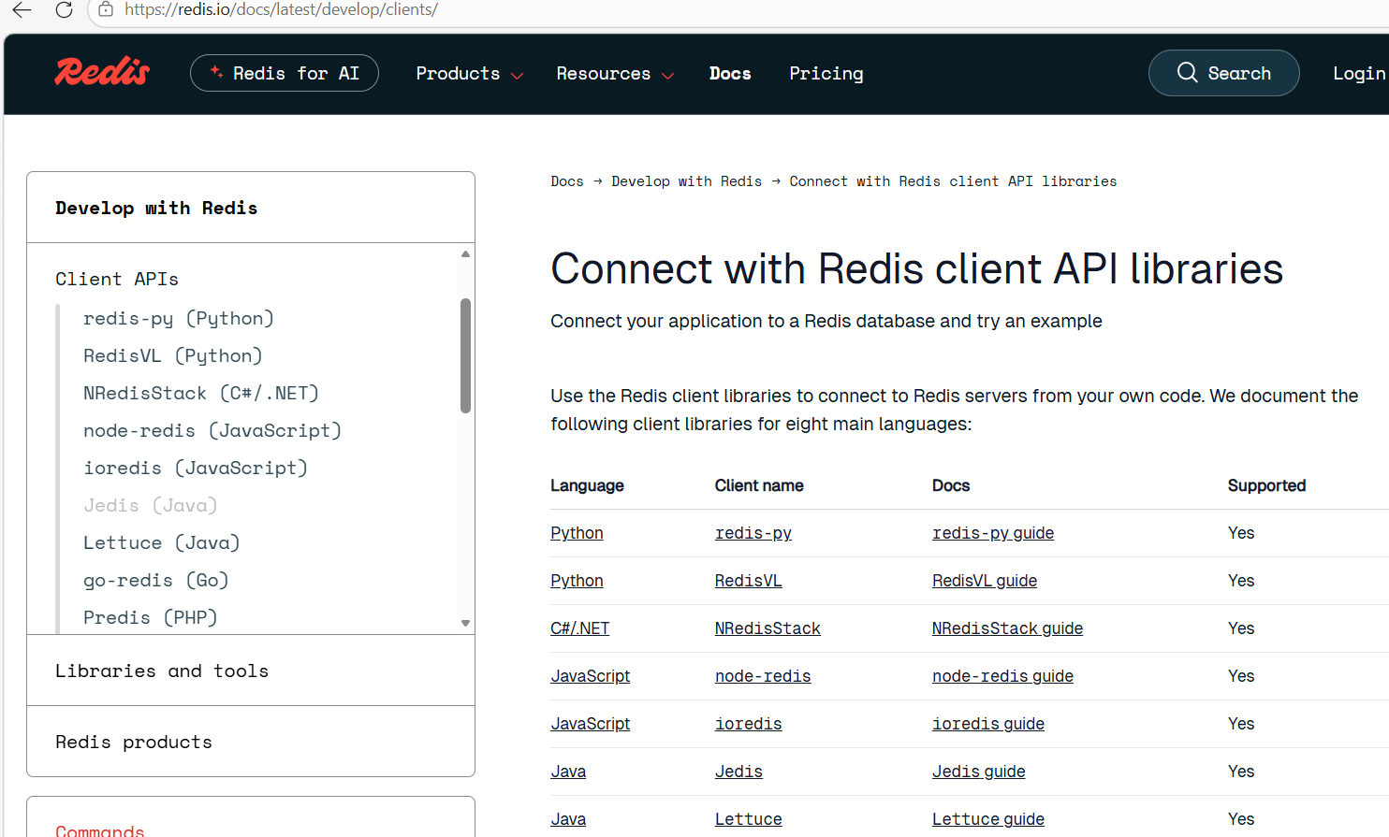Click the sidebar scrollbar thumb

(465, 355)
